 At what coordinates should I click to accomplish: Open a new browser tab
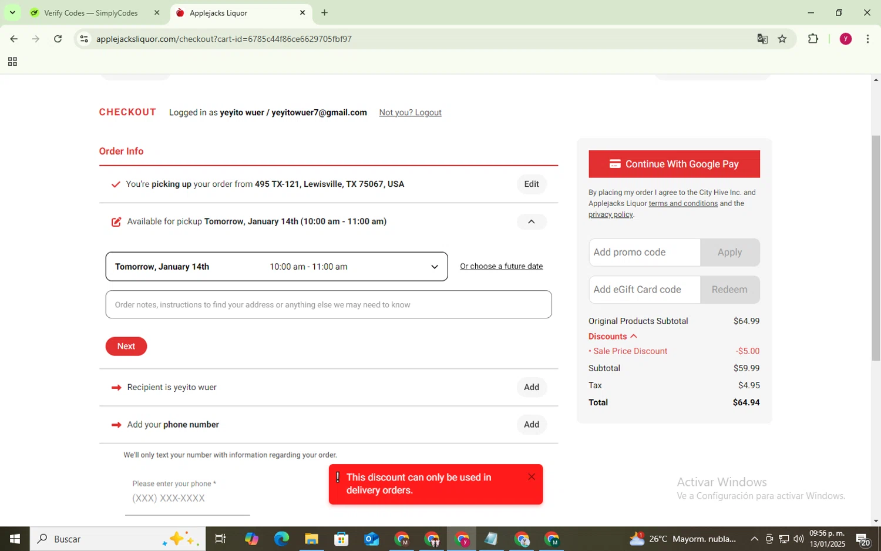coord(324,12)
